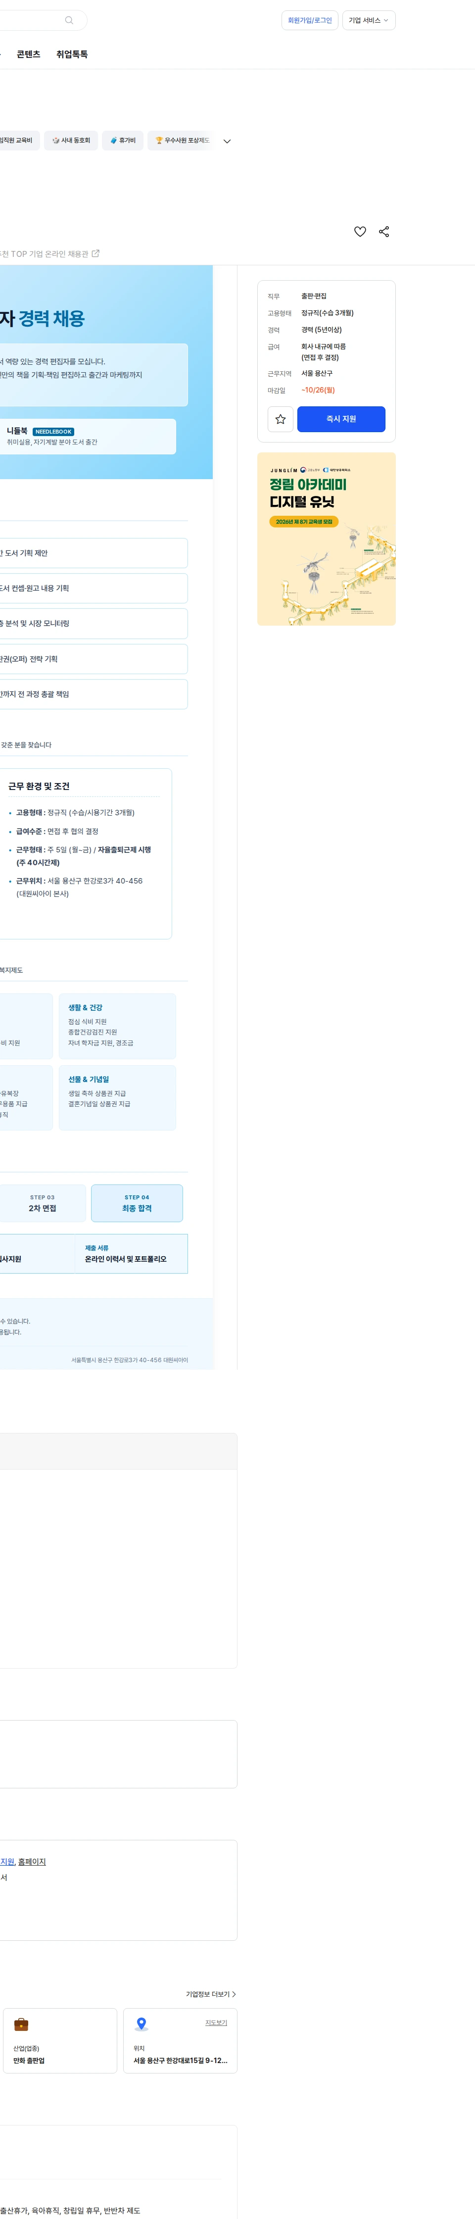Click the 경력 (5년이상) value
The height and width of the screenshot is (2219, 475).
pos(321,330)
